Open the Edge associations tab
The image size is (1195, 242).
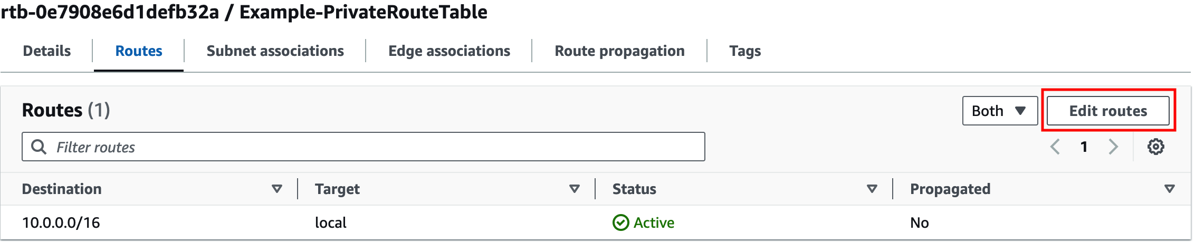click(x=450, y=51)
